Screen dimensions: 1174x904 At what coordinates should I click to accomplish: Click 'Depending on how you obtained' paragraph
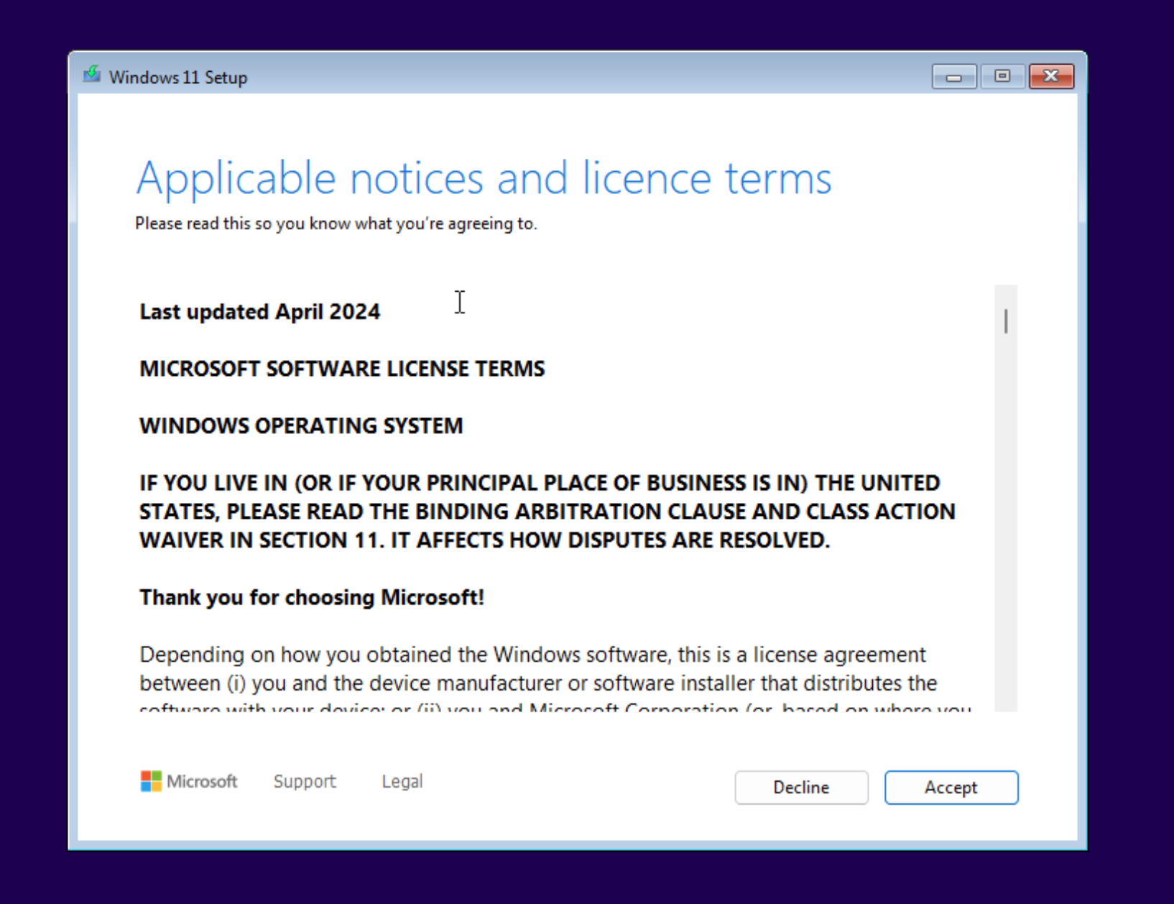coord(555,681)
